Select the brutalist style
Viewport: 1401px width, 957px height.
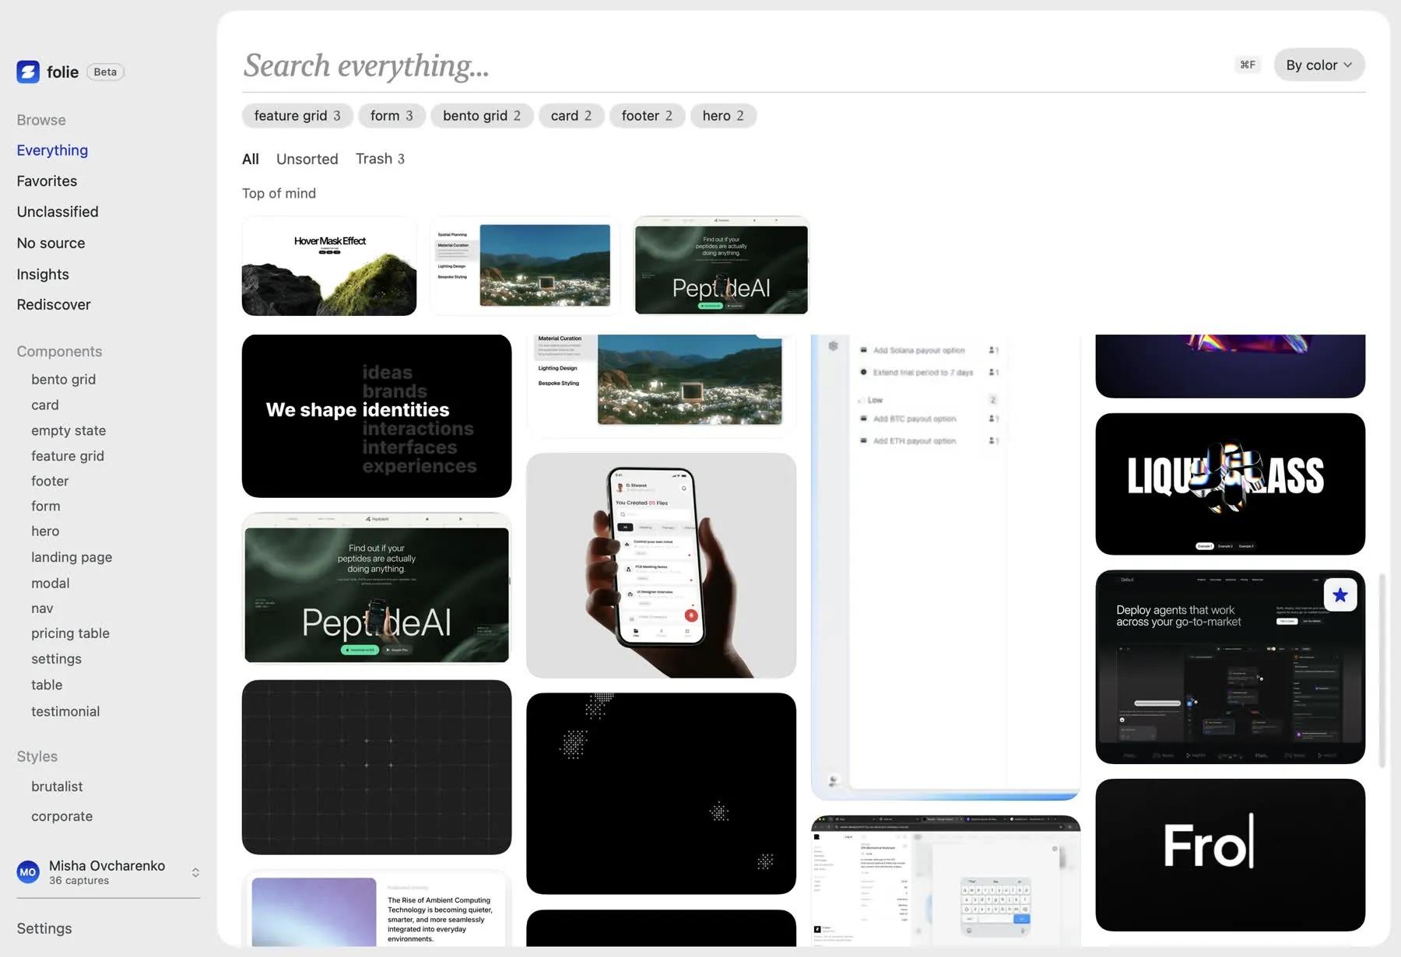click(x=57, y=787)
